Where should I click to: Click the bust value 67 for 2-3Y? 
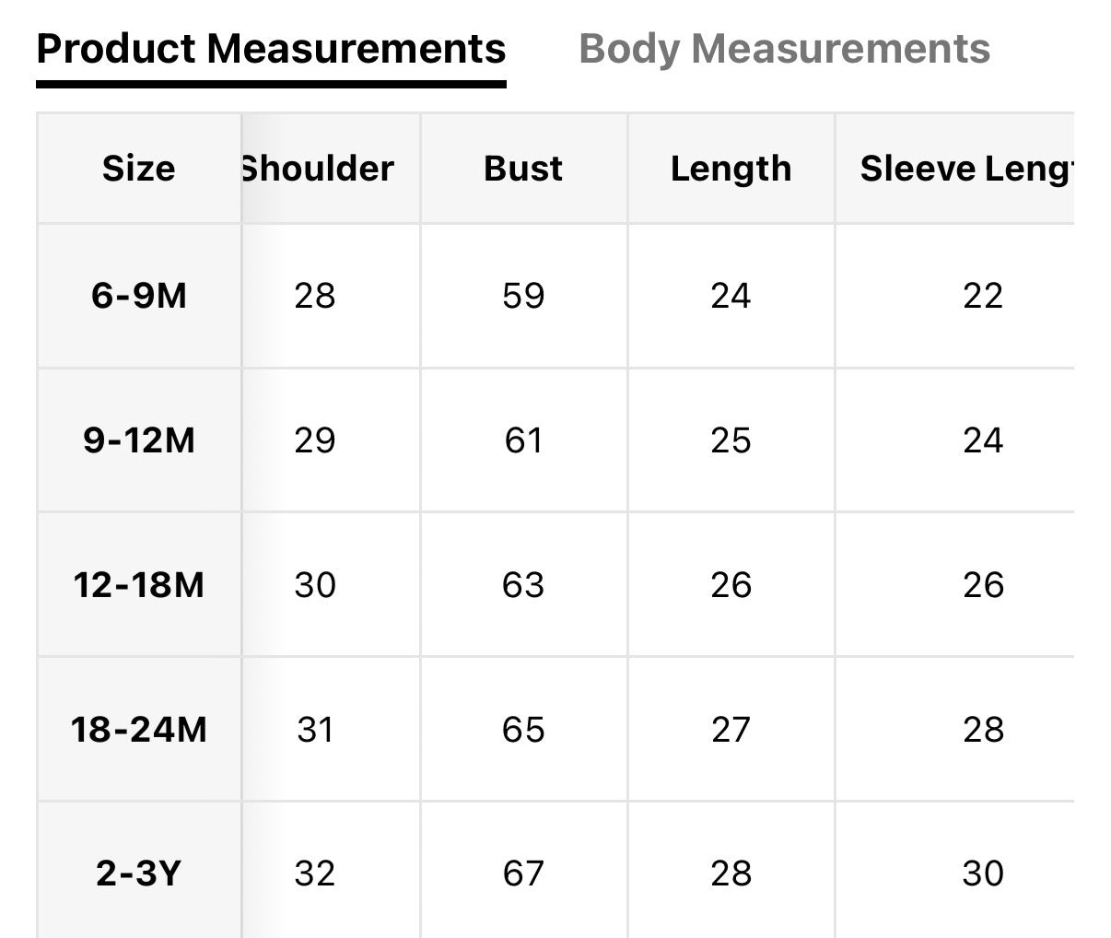coord(523,874)
